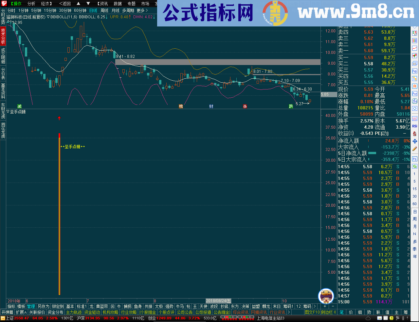This screenshot has width=419, height=322.
Task: Click the 2018/08/24 date marker on timeline
Action: [218, 300]
